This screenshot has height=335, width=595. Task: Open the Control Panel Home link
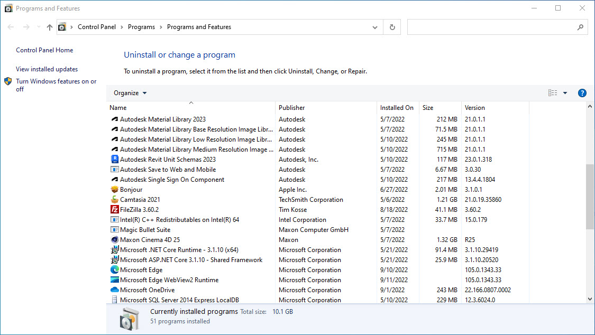(44, 50)
